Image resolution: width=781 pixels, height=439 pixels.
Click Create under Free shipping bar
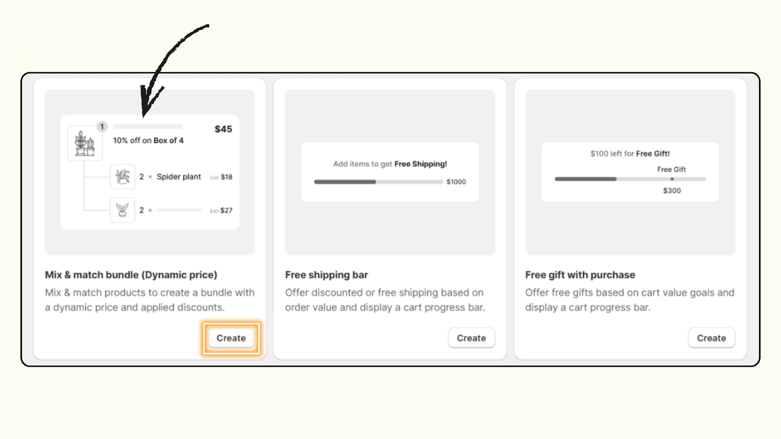471,338
